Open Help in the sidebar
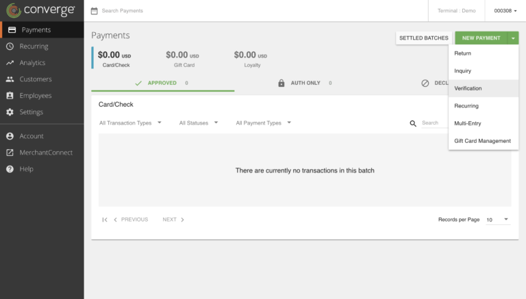The image size is (526, 299). 42,169
